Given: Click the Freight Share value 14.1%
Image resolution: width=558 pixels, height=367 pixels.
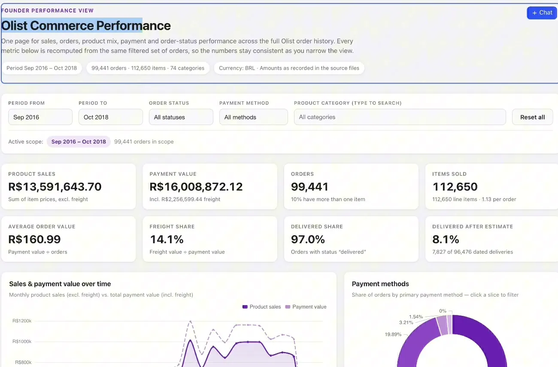Looking at the screenshot, I should [167, 239].
